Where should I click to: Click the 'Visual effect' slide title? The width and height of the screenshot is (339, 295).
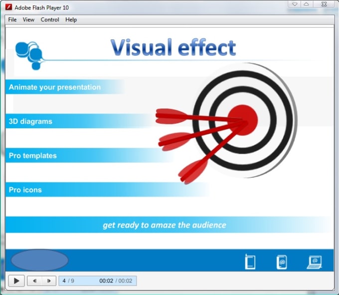click(x=173, y=47)
